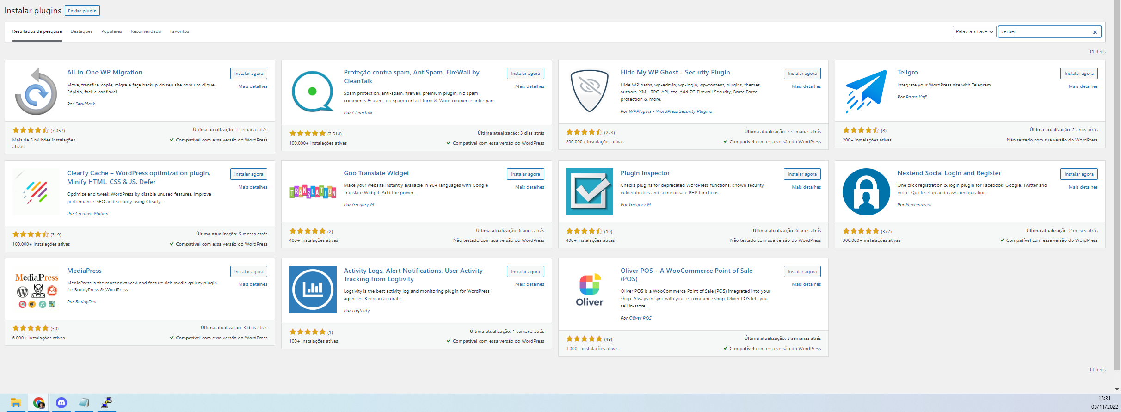The height and width of the screenshot is (412, 1121).
Task: Install All-in-One WP Migration now
Action: coord(249,73)
